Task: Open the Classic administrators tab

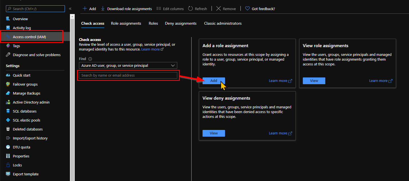Action: click(x=223, y=23)
